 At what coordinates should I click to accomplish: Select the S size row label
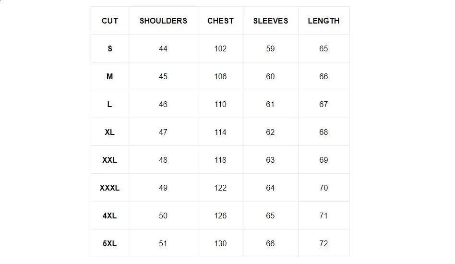tap(110, 48)
